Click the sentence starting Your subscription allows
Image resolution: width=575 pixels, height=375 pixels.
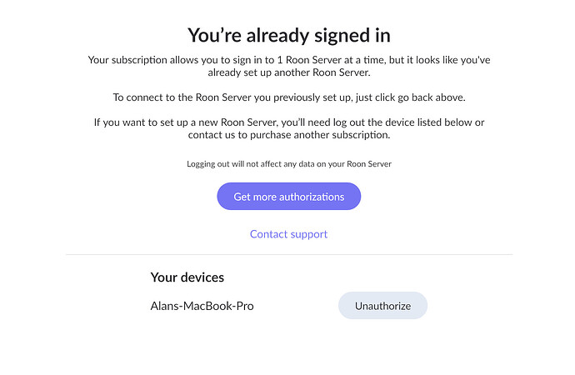pos(289,66)
